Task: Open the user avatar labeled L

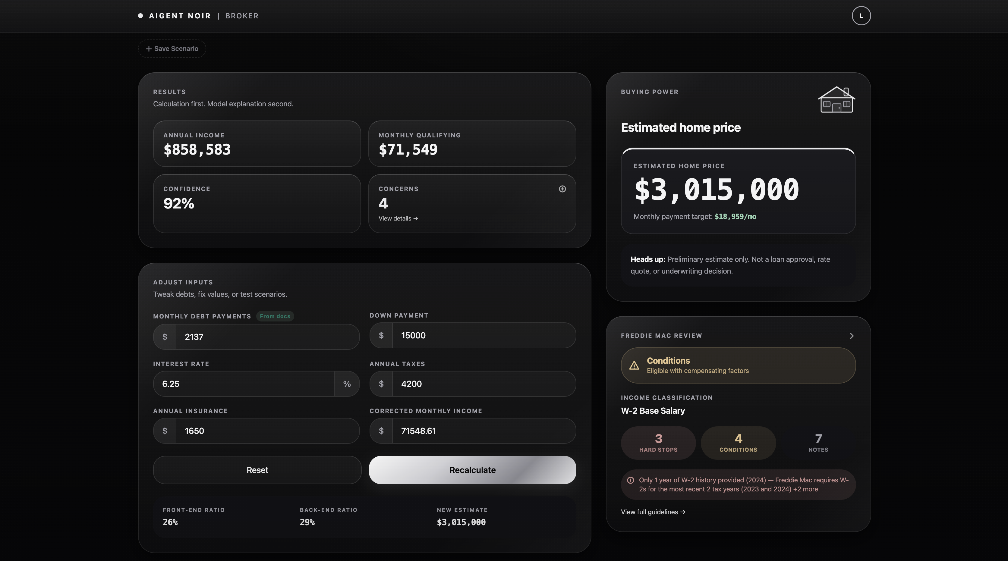Action: pos(861,16)
